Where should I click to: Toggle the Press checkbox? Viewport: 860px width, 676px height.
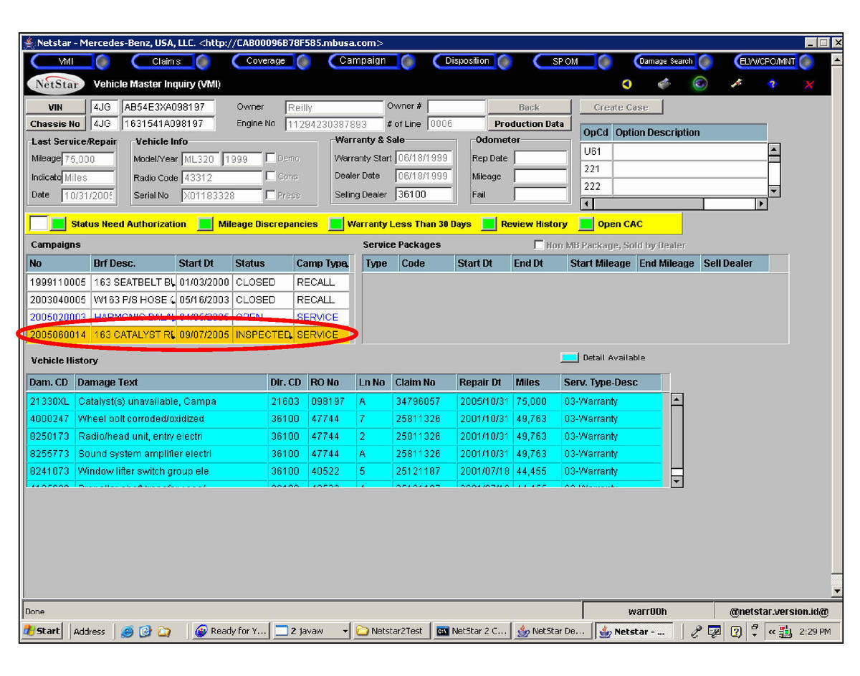pyautogui.click(x=270, y=194)
